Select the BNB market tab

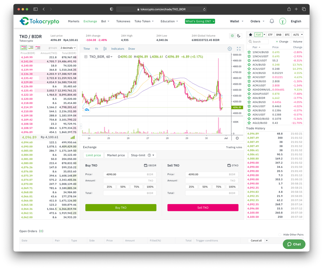[x=279, y=35]
